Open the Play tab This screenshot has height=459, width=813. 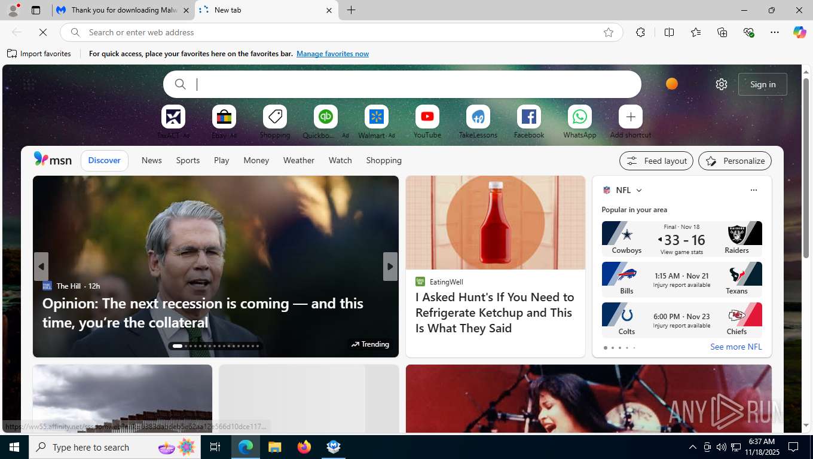(222, 160)
